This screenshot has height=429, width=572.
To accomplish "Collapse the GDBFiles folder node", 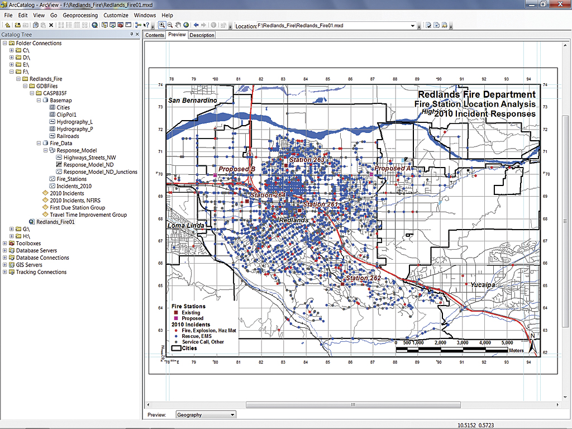I will tap(25, 86).
